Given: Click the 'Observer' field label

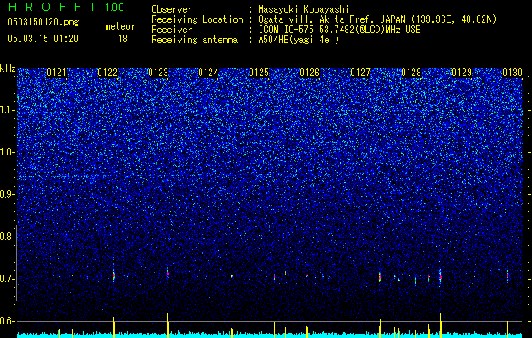Looking at the screenshot, I should (x=172, y=9).
